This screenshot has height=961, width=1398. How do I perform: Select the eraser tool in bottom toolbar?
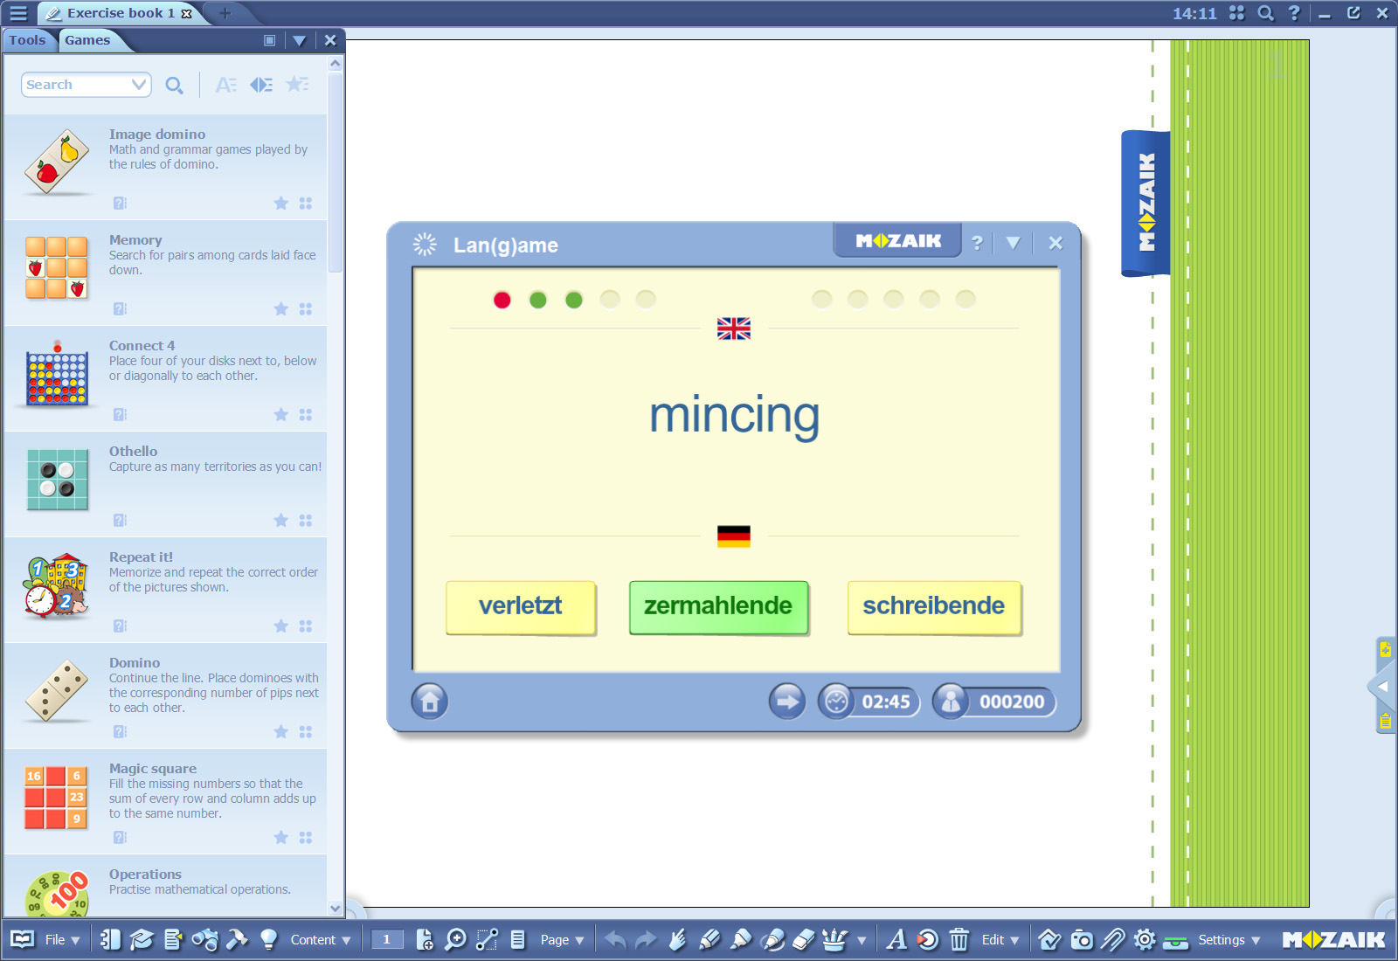(803, 940)
